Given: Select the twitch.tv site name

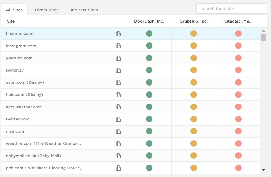Looking at the screenshot, I should (x=15, y=70).
